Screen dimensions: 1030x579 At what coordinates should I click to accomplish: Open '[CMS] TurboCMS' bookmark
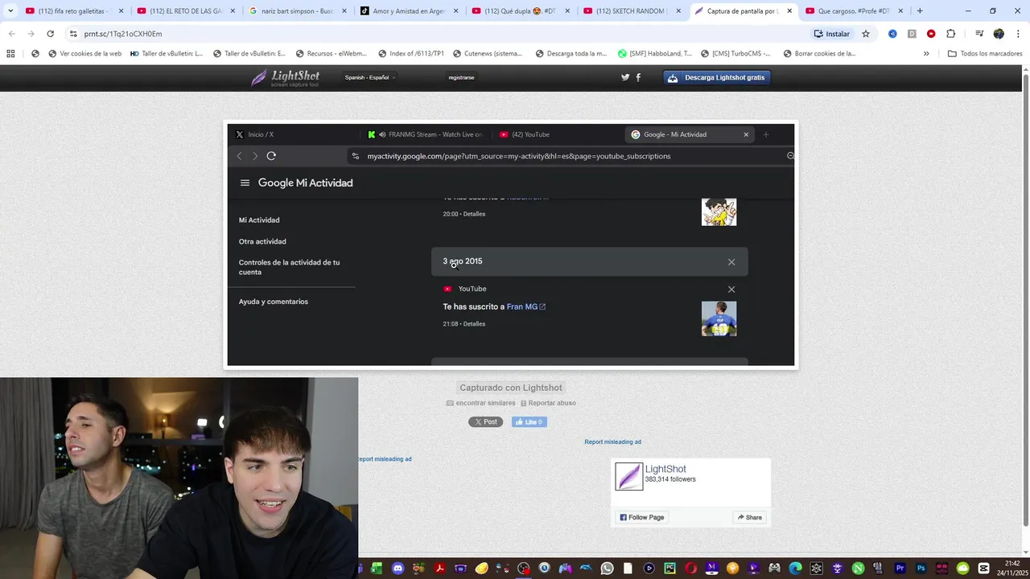735,54
